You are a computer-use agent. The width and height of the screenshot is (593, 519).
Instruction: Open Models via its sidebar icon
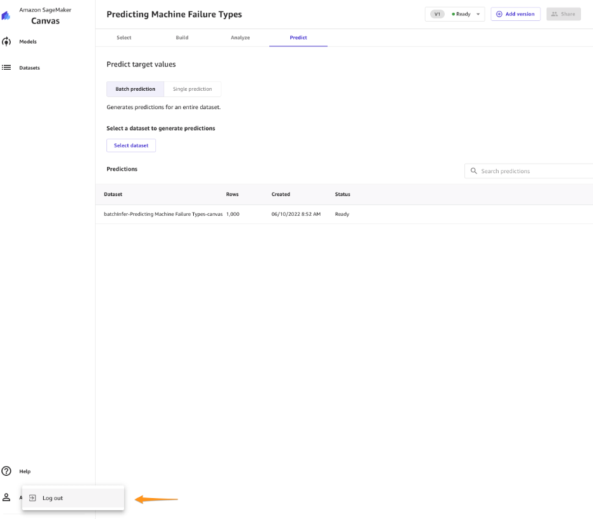tap(6, 42)
